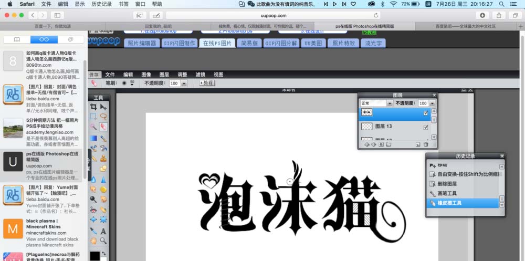The image size is (525, 261).
Task: Open macOS 书签 menu
Action: (x=123, y=4)
